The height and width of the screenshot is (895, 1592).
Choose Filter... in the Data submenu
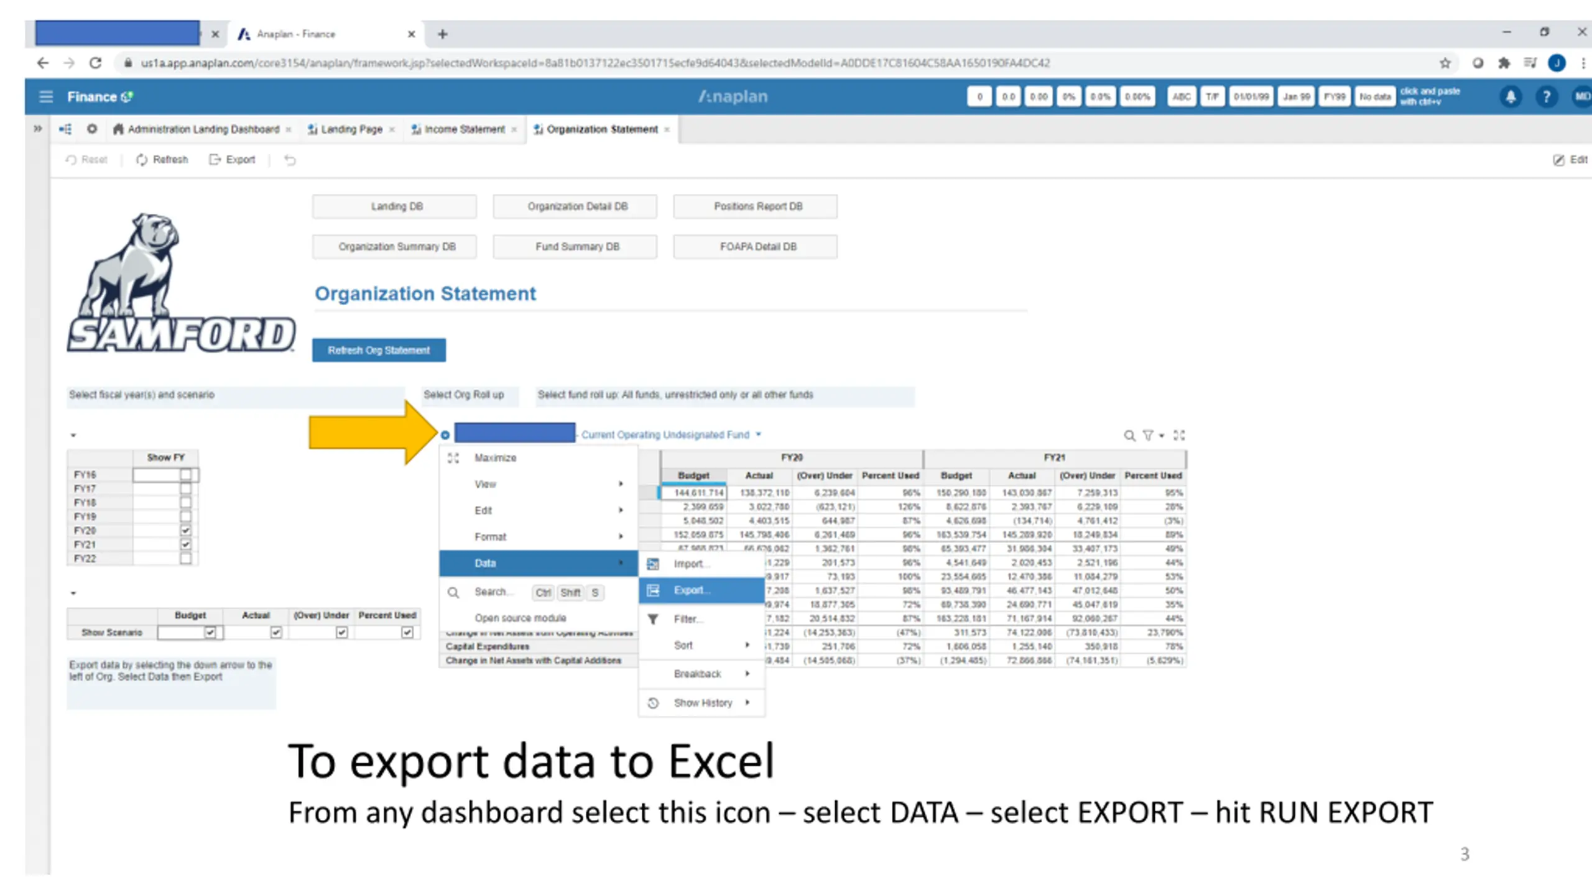coord(702,619)
